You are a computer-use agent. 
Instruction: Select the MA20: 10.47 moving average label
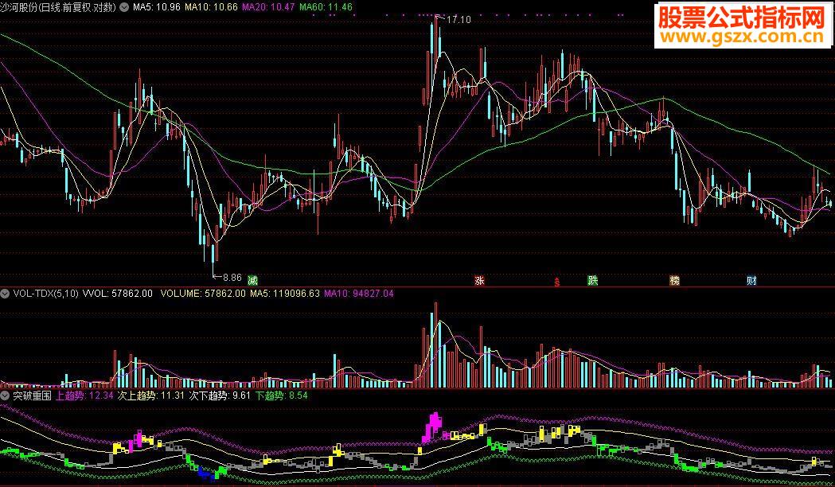pos(268,7)
